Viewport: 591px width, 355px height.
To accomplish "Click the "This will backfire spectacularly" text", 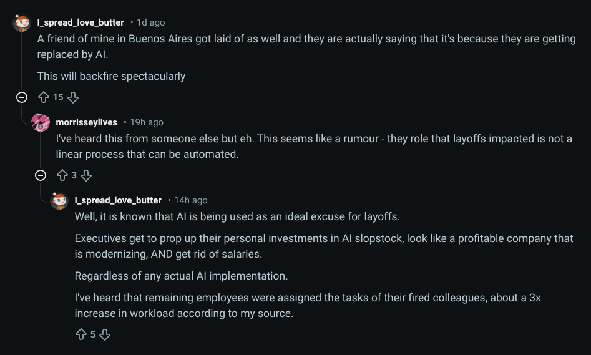I will coord(111,76).
